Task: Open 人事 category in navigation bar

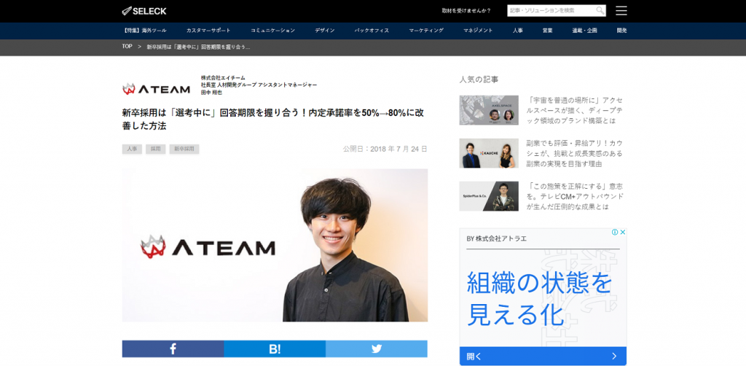Action: (518, 31)
